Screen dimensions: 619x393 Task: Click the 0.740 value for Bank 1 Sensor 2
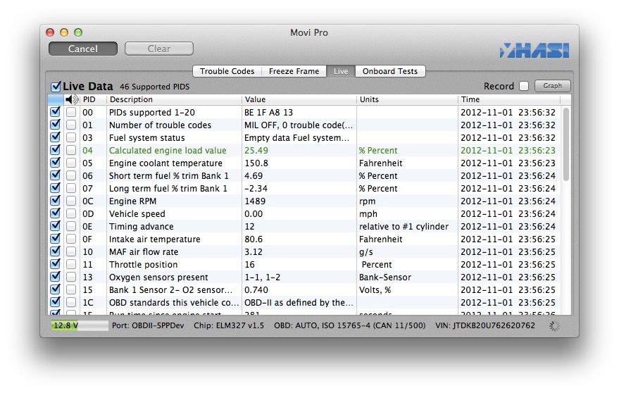point(256,290)
